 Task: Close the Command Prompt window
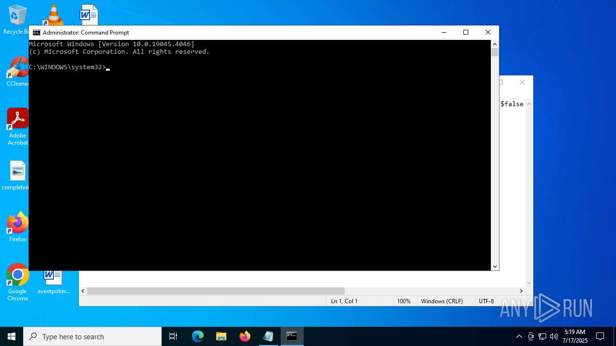(488, 32)
